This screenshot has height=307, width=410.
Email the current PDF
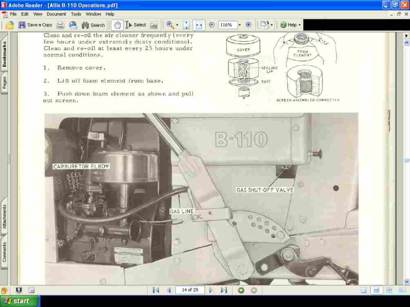pyautogui.click(x=73, y=25)
